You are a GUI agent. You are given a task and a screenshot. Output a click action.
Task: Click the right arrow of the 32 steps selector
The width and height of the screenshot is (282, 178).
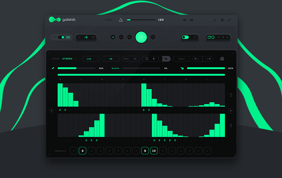tap(118, 59)
